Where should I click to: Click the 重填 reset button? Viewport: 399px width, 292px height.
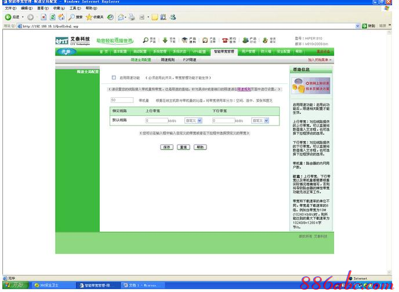183,147
